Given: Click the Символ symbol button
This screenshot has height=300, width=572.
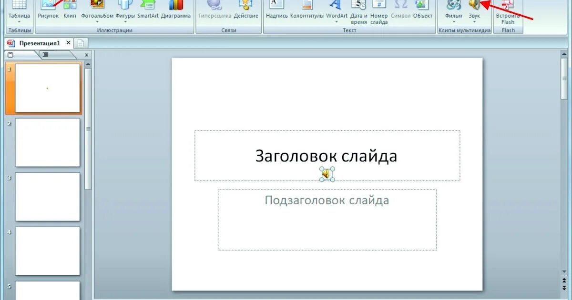Looking at the screenshot, I should (x=401, y=10).
